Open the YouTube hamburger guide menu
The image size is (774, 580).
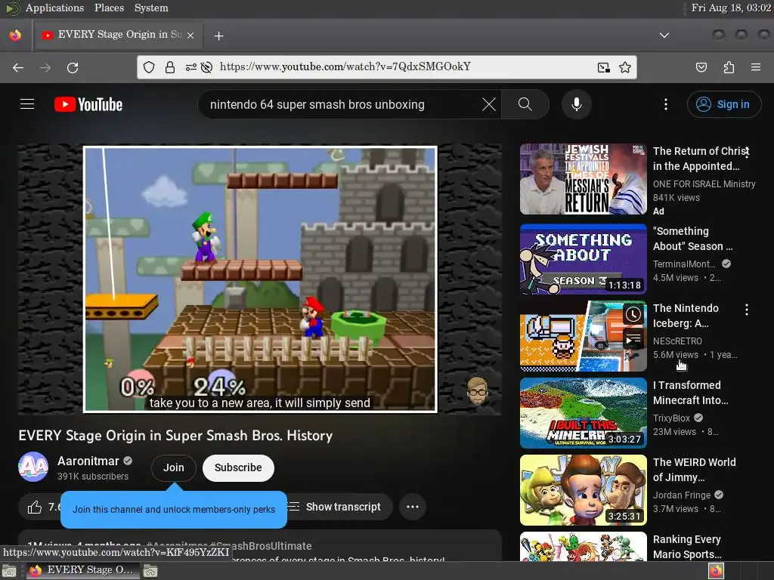tap(27, 104)
